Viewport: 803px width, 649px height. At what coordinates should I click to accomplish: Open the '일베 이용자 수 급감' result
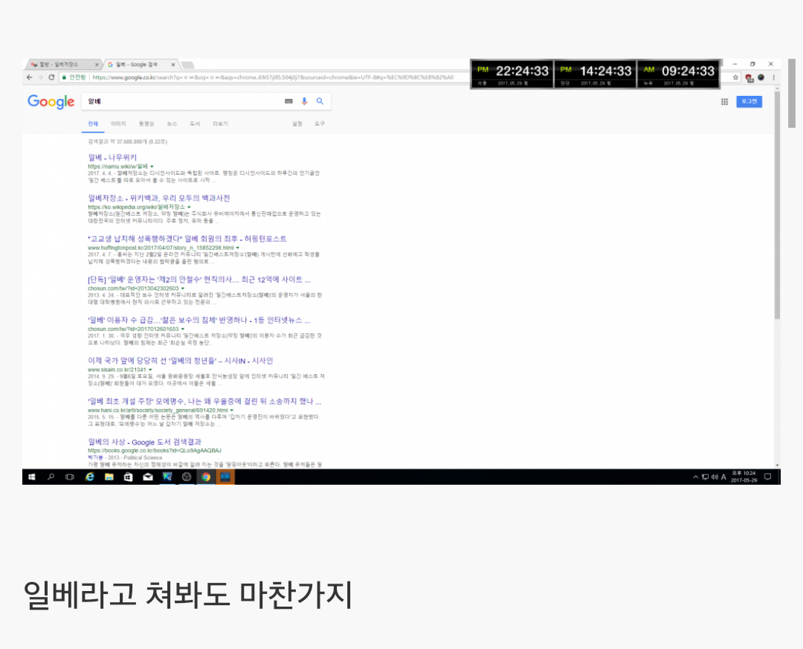199,320
